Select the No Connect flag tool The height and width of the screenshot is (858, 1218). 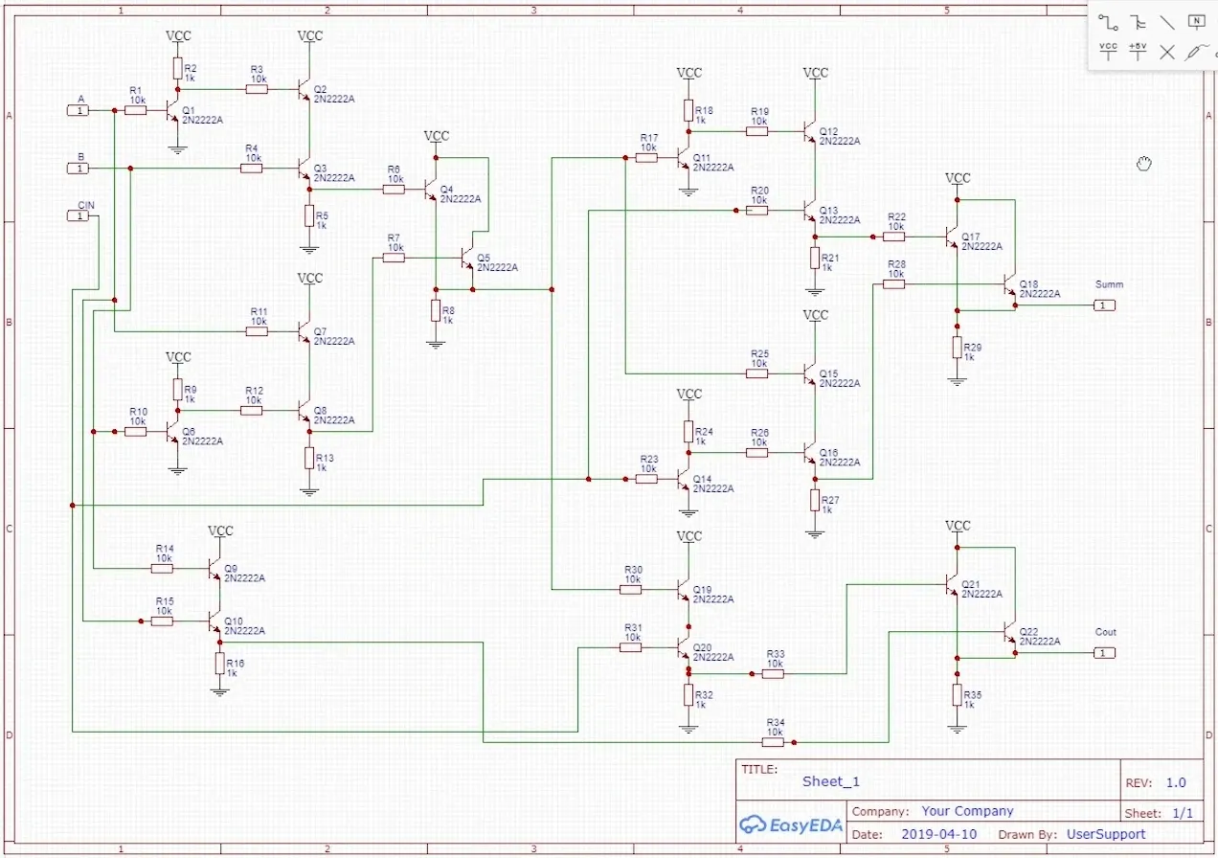(x=1167, y=52)
